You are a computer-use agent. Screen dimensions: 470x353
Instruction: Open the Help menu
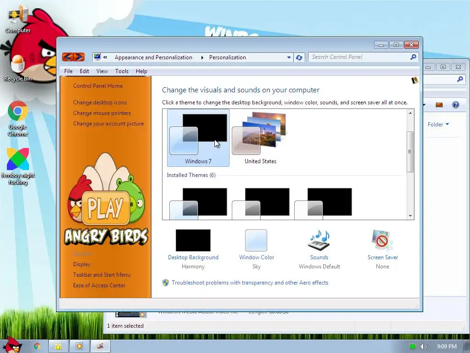[141, 71]
